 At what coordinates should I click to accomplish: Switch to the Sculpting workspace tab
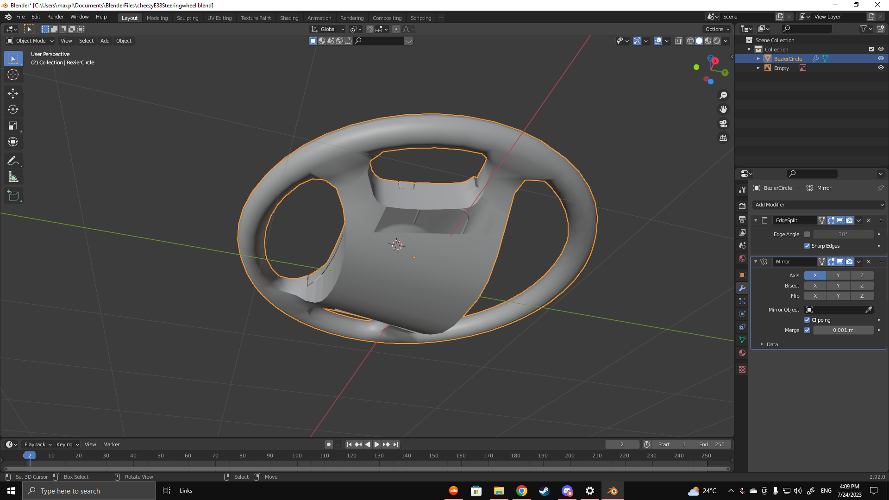click(x=187, y=18)
